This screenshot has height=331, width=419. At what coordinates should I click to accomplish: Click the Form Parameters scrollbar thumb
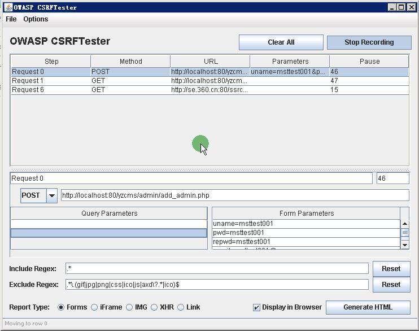pos(405,233)
